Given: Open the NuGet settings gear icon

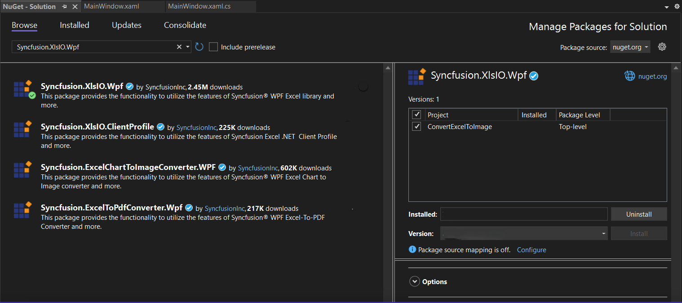Looking at the screenshot, I should 662,46.
